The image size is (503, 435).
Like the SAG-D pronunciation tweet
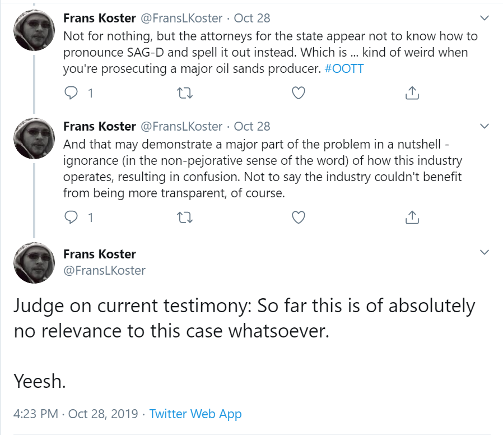coord(299,93)
